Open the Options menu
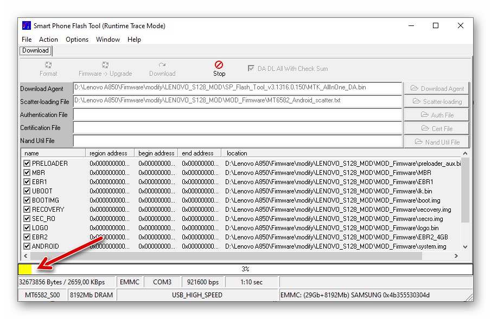Screen dimensions: 491x319 (x=77, y=40)
